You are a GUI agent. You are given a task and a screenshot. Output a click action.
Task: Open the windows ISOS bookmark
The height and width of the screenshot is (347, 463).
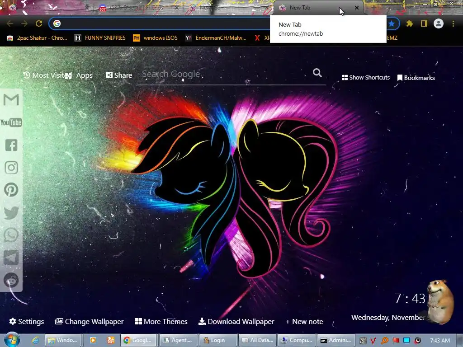[x=156, y=38]
